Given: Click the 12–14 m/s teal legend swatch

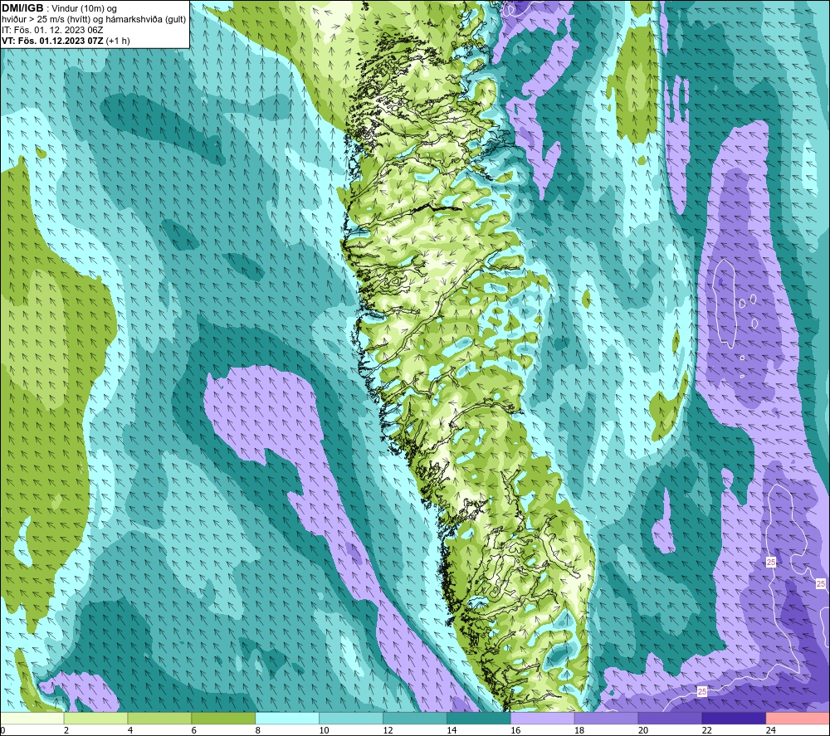Looking at the screenshot, I should [x=415, y=718].
